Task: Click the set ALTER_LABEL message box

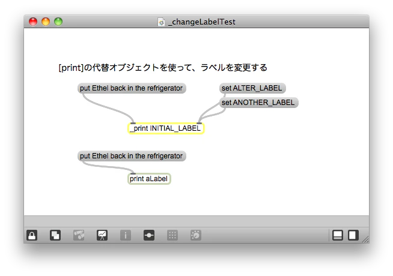Action: click(252, 88)
